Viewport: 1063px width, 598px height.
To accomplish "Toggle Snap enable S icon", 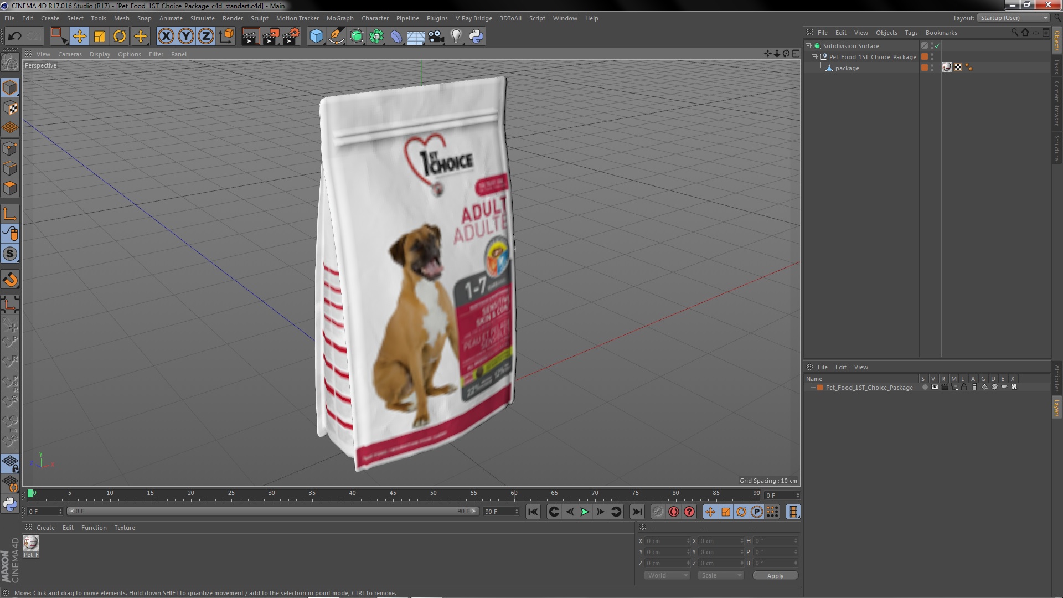I will coord(10,254).
